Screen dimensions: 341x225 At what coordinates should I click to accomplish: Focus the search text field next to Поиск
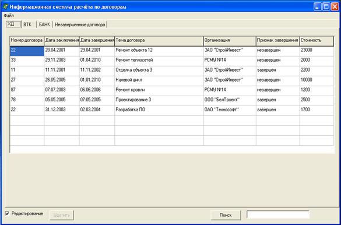tap(278, 215)
